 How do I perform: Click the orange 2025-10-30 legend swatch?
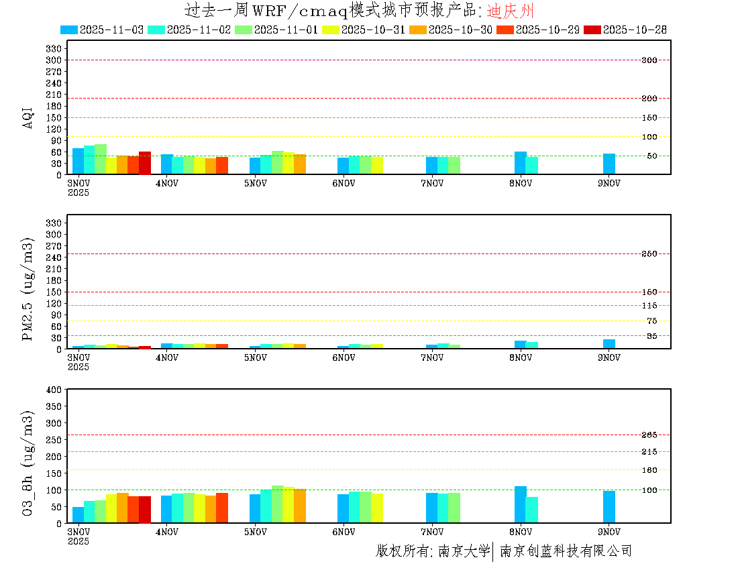418,30
